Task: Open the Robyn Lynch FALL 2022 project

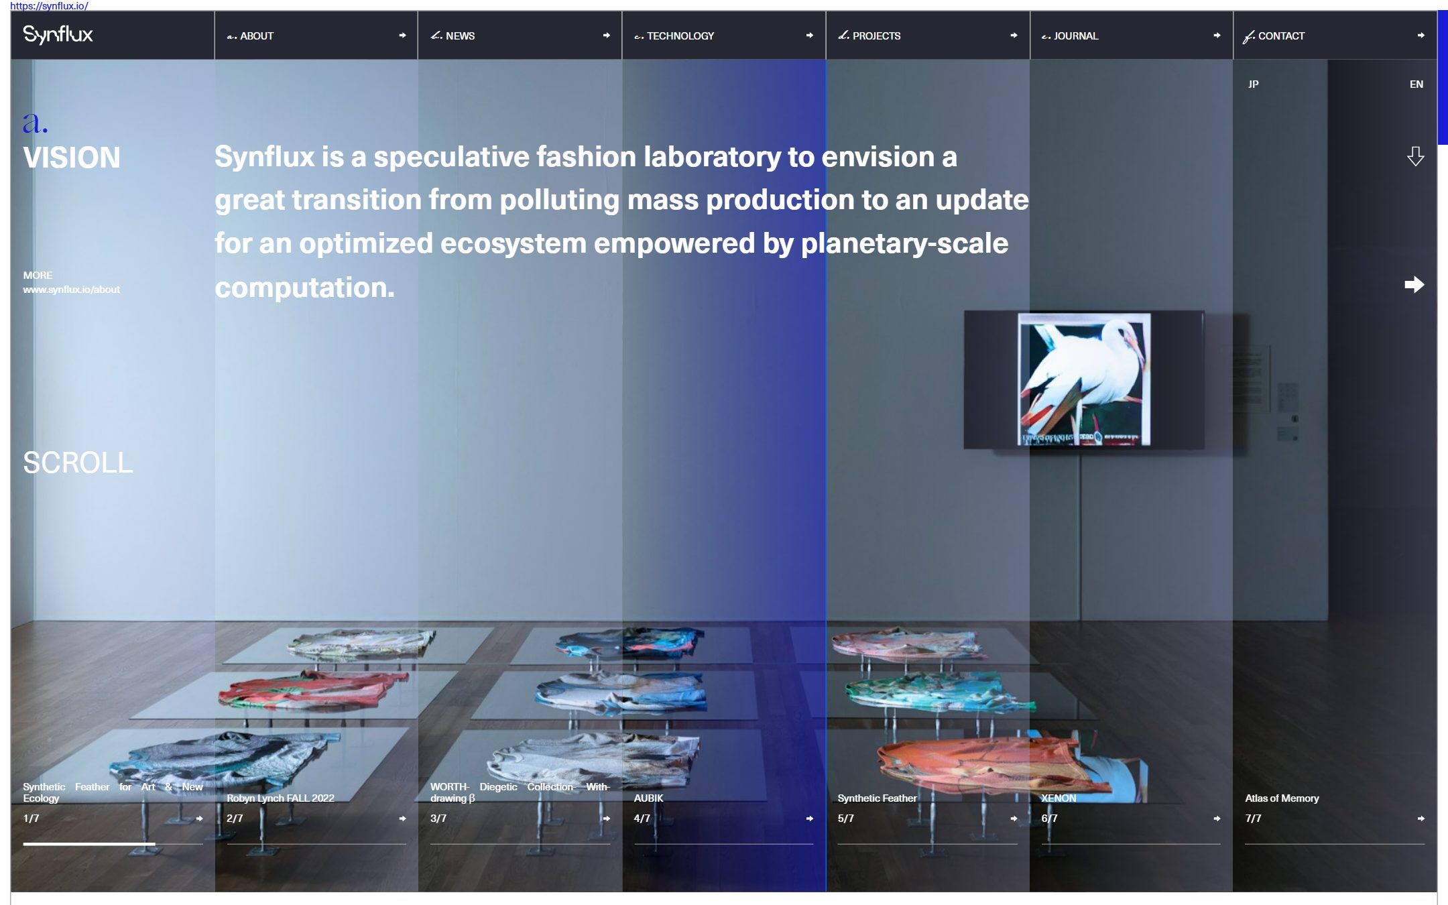Action: coord(280,798)
